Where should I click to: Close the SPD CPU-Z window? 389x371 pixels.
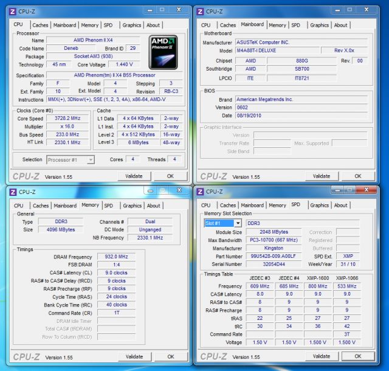(x=366, y=190)
